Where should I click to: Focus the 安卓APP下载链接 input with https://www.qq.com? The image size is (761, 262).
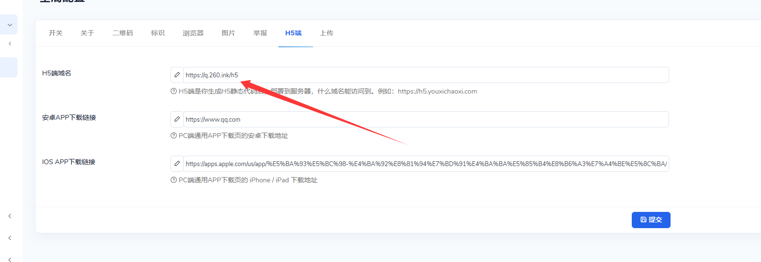point(426,119)
